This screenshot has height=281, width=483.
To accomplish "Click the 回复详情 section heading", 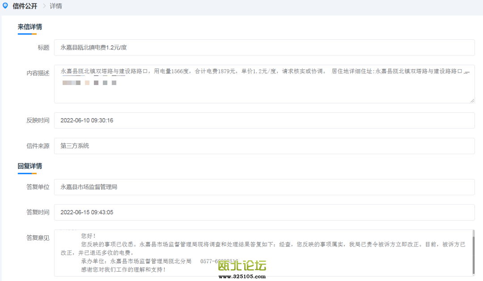I will (x=30, y=166).
